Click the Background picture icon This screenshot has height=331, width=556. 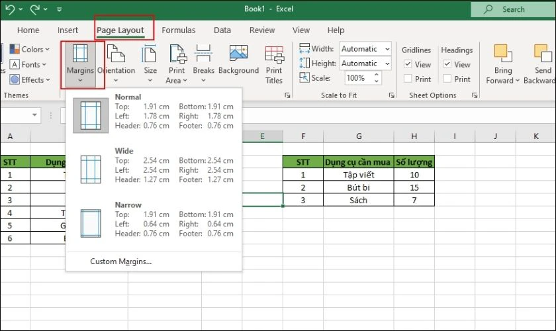pos(239,54)
